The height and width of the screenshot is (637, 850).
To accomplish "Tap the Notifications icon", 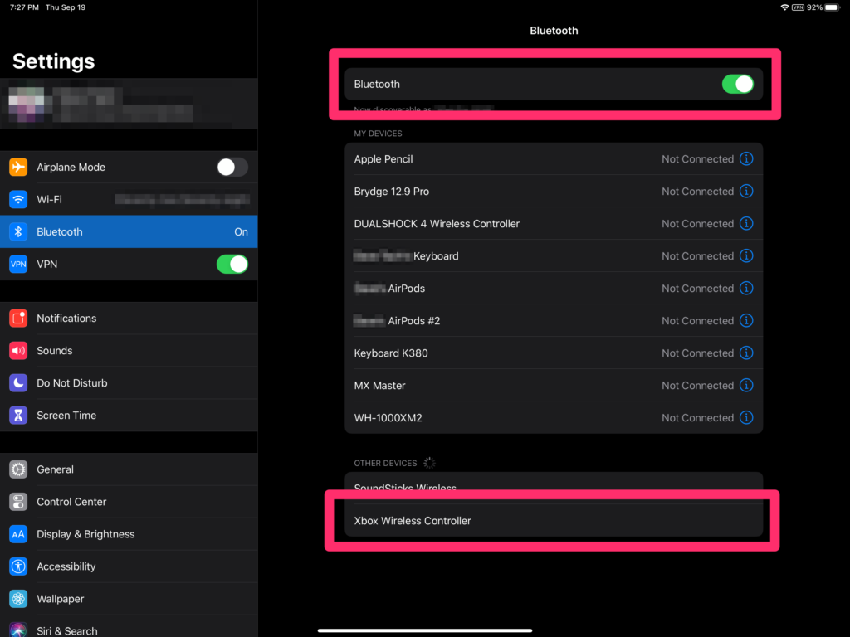I will (x=18, y=318).
